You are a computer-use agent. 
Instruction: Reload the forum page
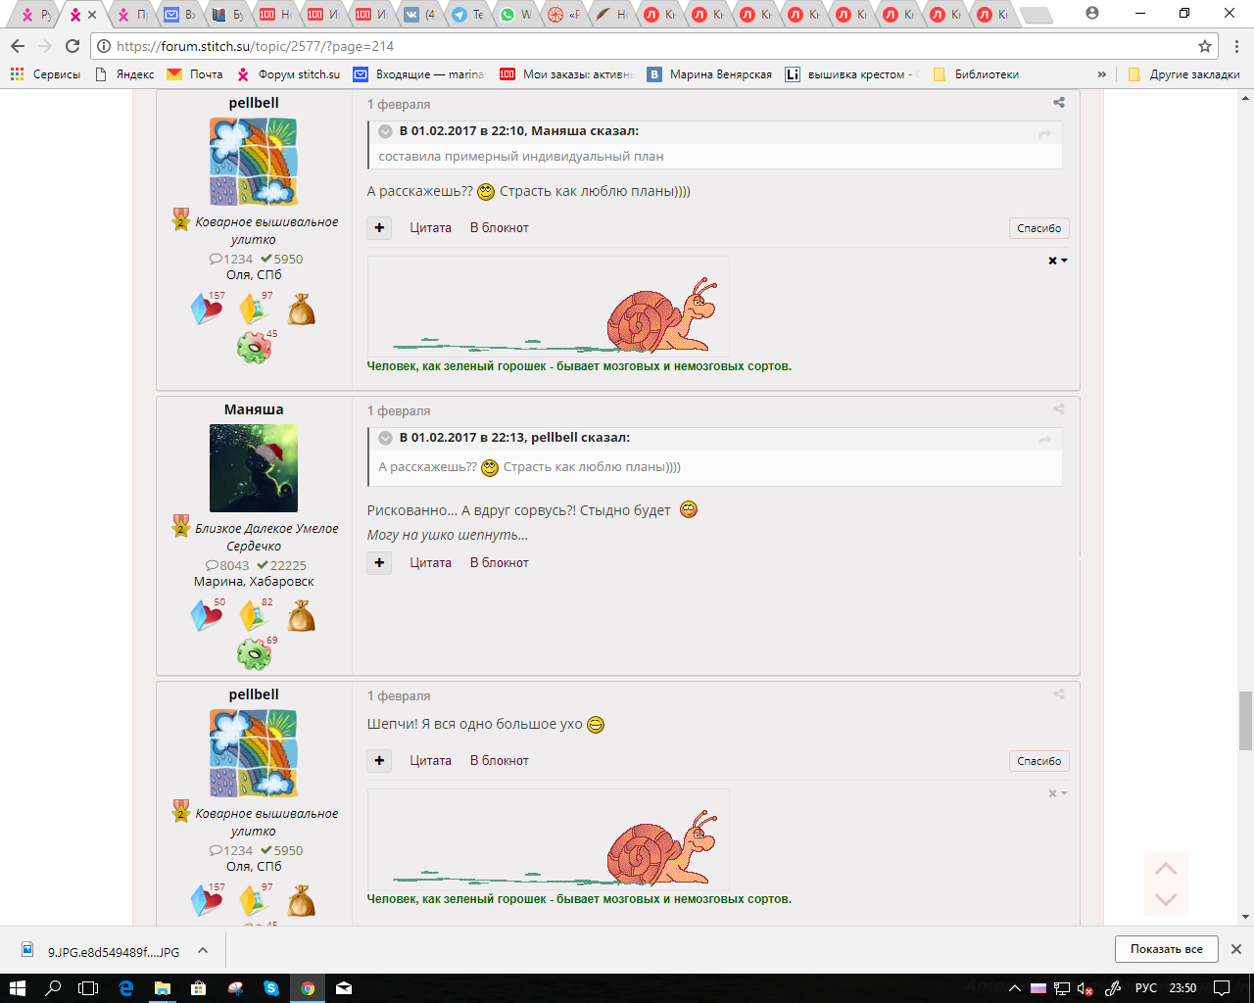tap(72, 46)
